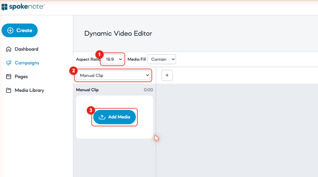Open the Manual Clip type dropdown
The image size is (318, 177).
point(113,75)
